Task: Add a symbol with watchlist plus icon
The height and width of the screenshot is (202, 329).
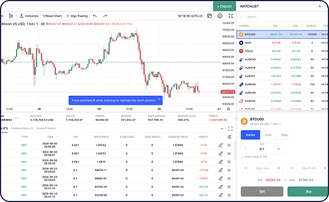Action: 320,6
